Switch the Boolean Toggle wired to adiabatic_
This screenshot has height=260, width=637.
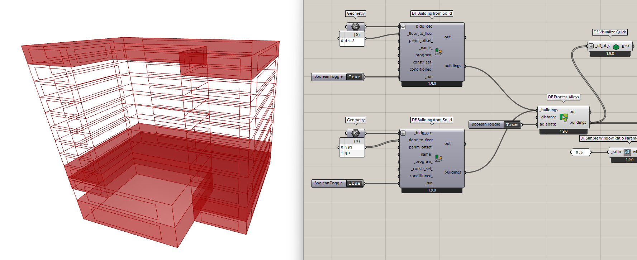(512, 124)
